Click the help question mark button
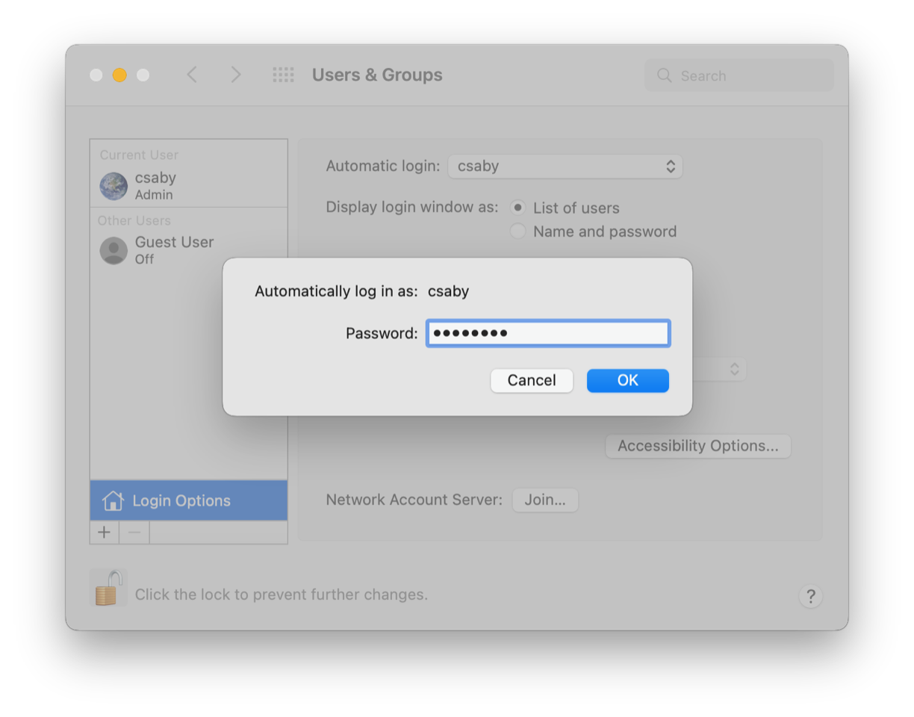The height and width of the screenshot is (717, 914). click(810, 596)
